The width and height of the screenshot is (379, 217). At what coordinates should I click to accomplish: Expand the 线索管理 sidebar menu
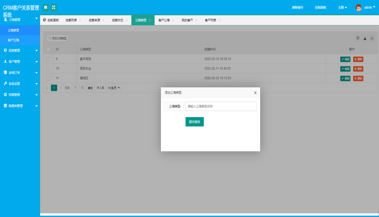tap(20, 50)
